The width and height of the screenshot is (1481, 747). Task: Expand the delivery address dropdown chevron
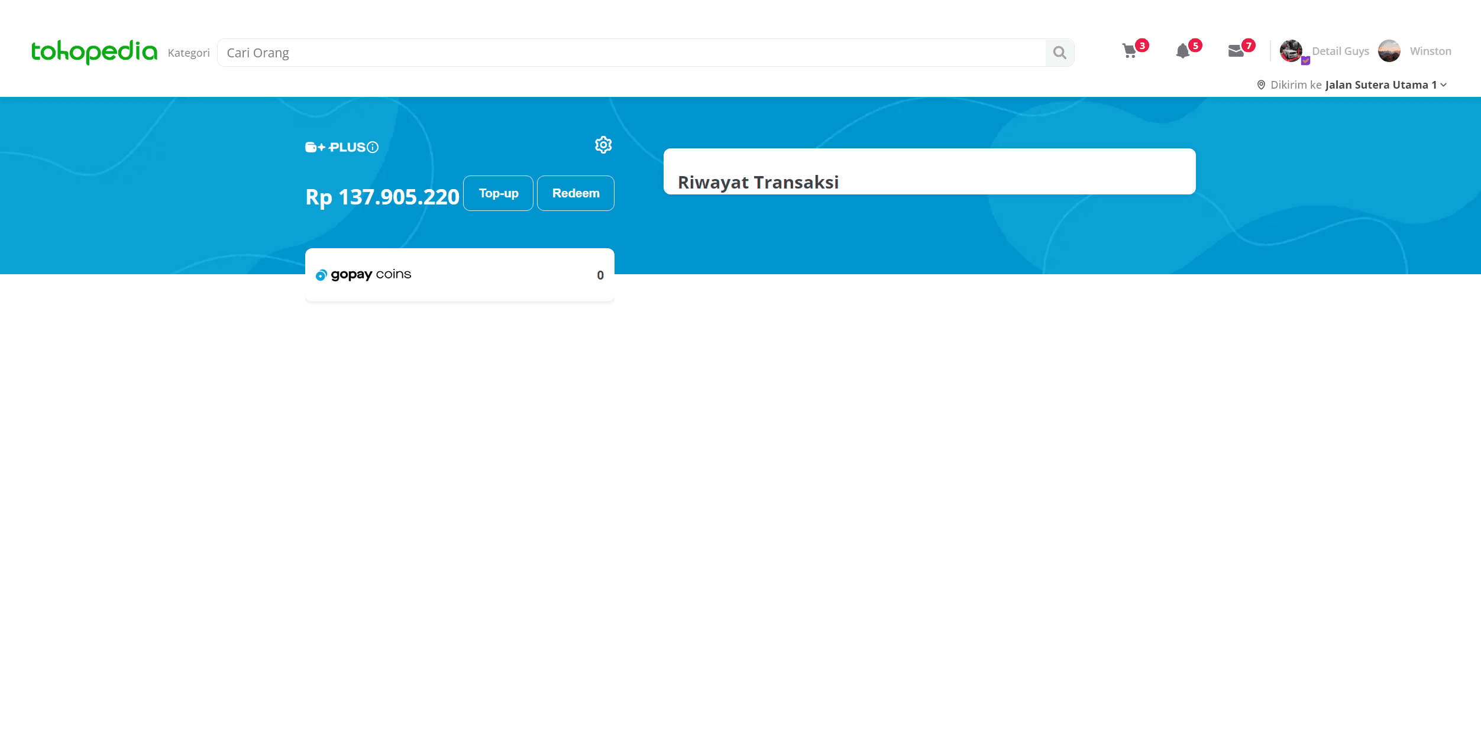click(1444, 85)
